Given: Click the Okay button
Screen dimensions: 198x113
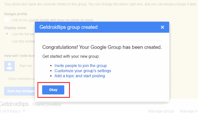Looking at the screenshot, I should tap(53, 90).
